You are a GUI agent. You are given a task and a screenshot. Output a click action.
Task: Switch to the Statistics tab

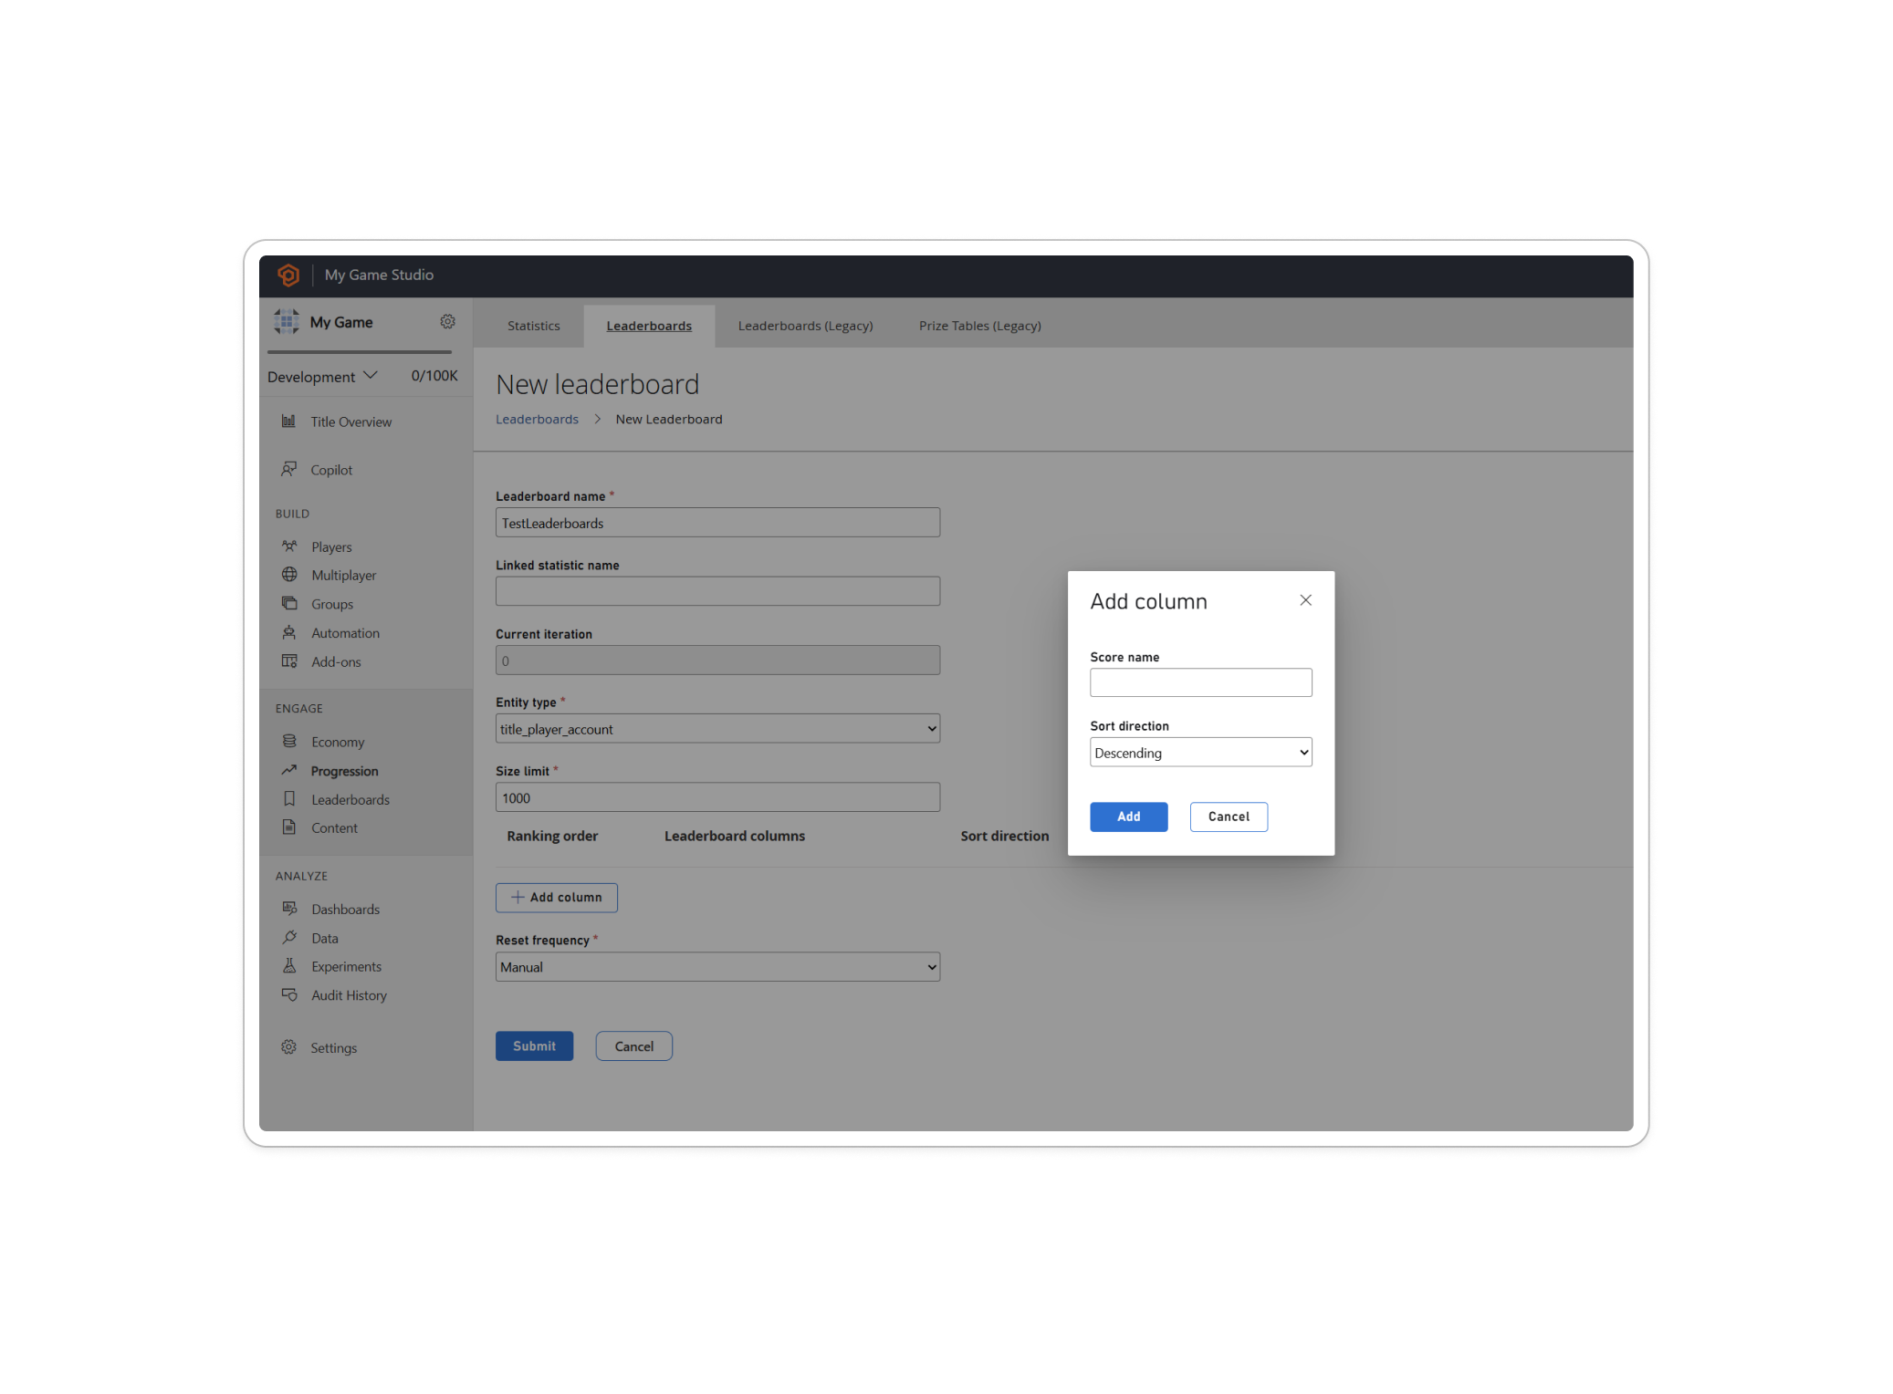point(534,325)
